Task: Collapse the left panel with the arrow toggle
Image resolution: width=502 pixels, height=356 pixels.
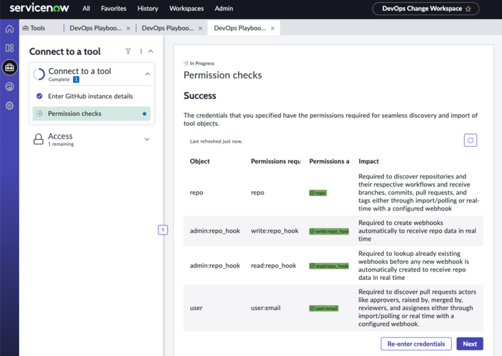Action: click(163, 230)
